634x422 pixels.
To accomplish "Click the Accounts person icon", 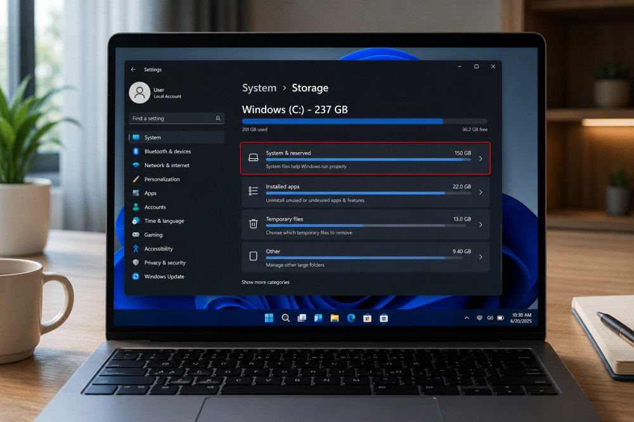I will point(136,207).
